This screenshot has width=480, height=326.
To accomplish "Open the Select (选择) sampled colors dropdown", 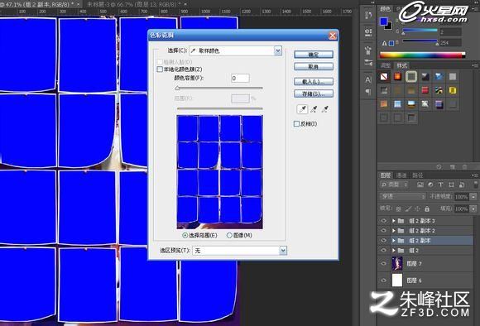I will pyautogui.click(x=235, y=50).
